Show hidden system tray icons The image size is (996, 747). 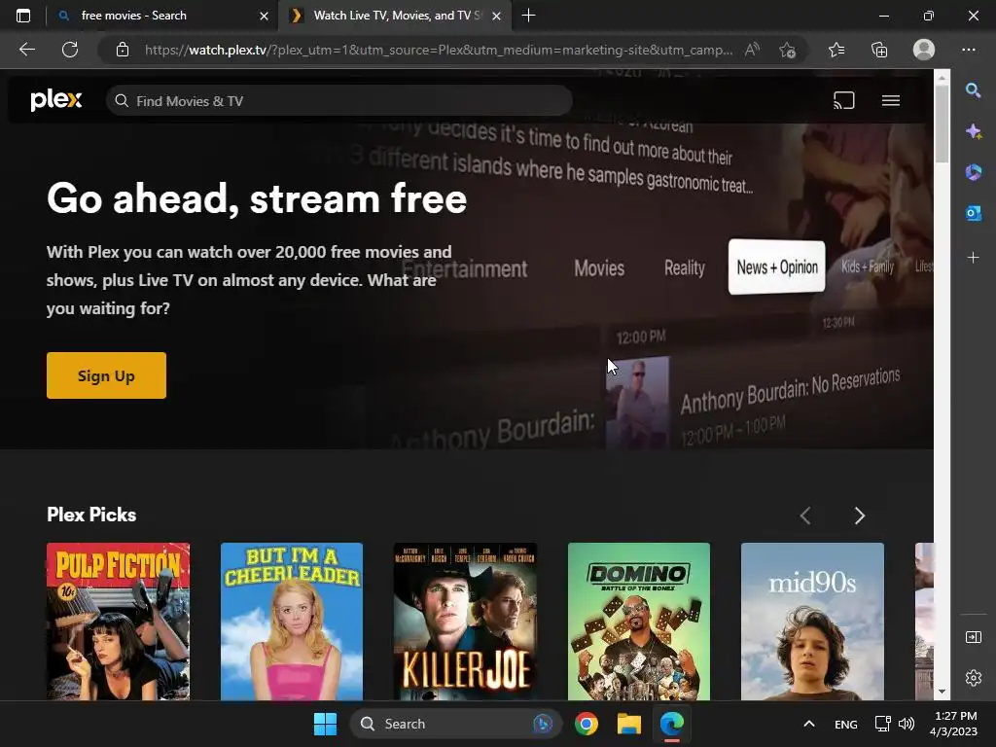(x=808, y=724)
